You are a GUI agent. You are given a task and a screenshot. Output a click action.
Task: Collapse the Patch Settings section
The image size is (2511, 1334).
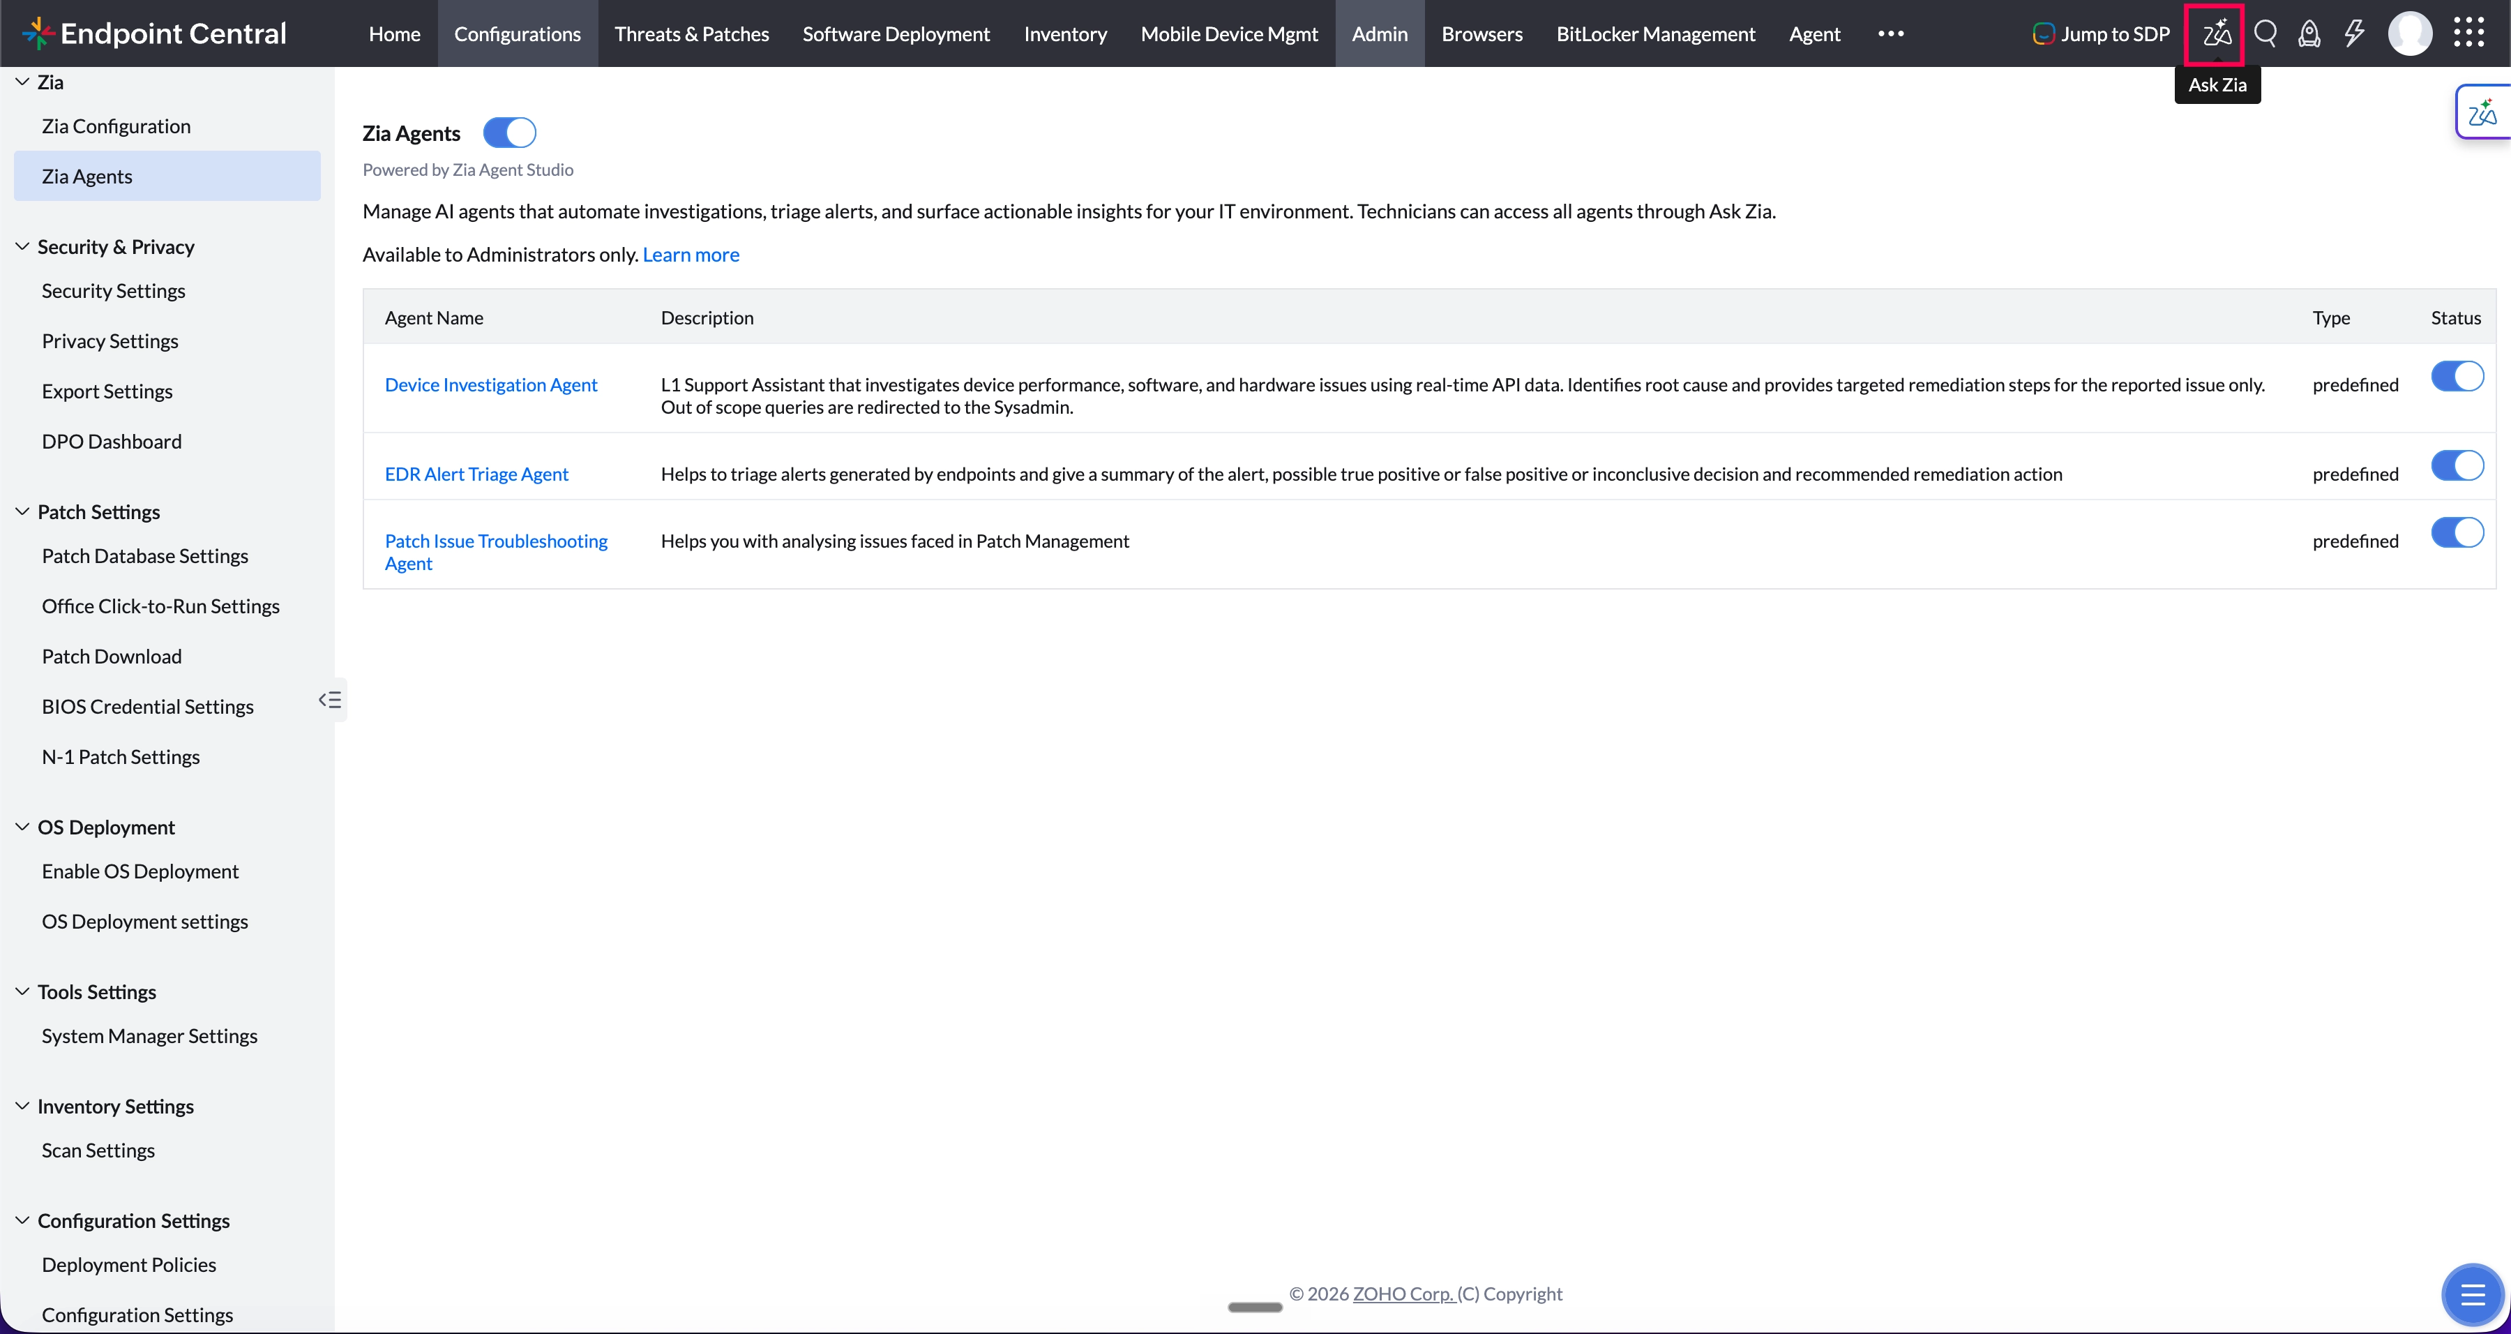(x=22, y=512)
